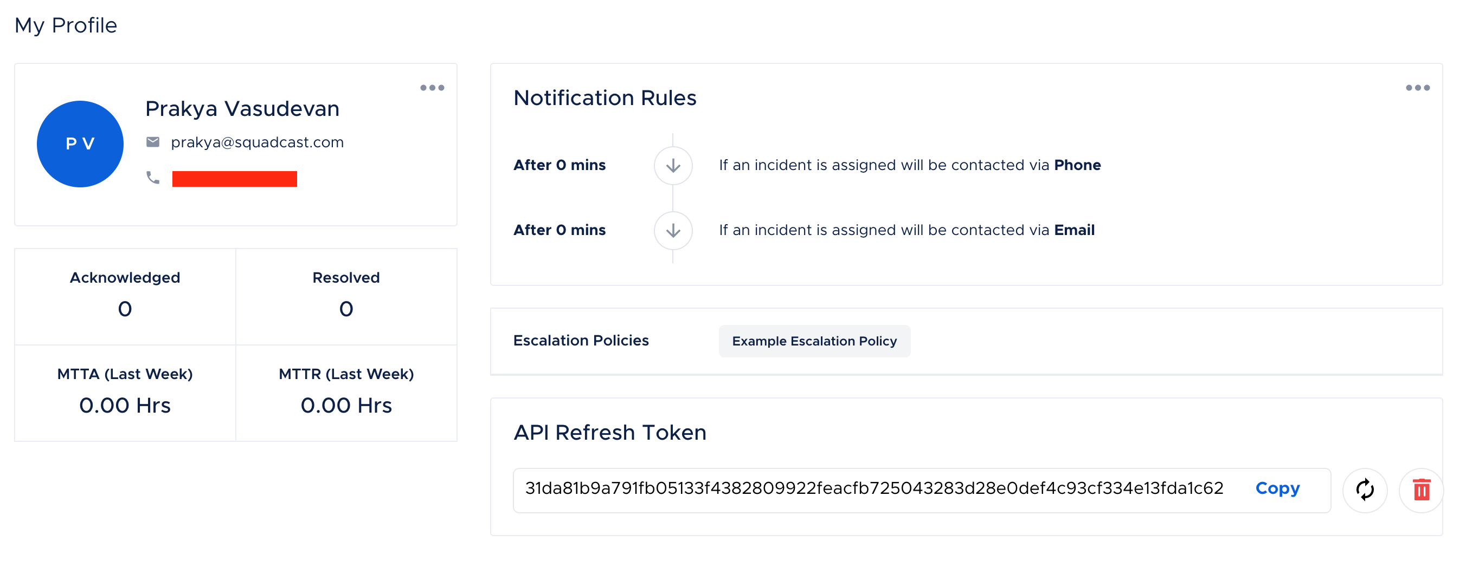Click the Phone notification rule text

[x=909, y=165]
